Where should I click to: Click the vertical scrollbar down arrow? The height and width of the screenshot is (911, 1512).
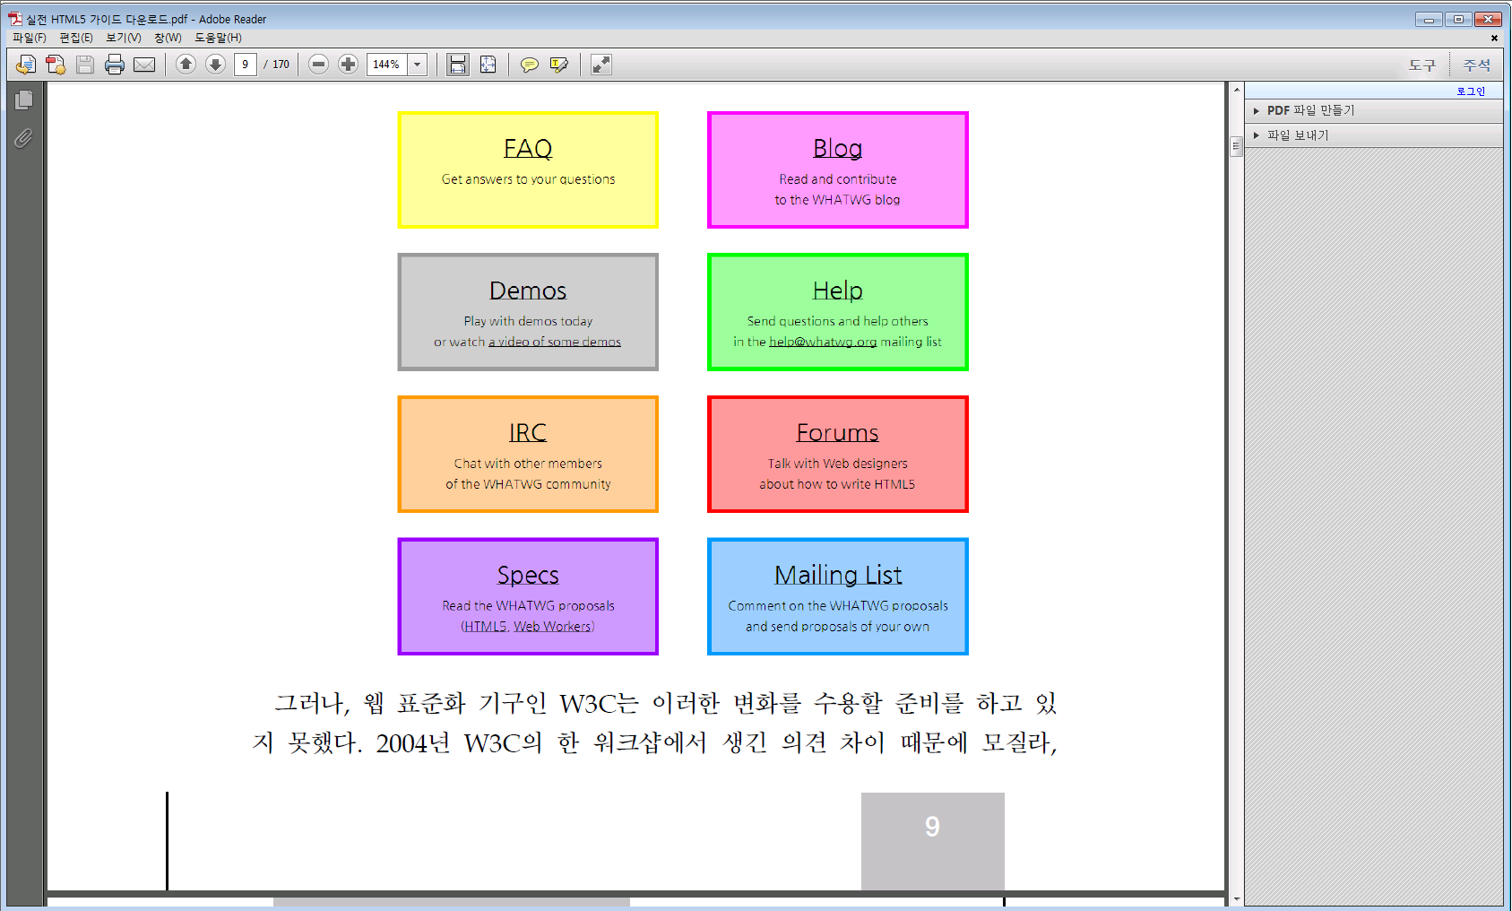point(1237,898)
